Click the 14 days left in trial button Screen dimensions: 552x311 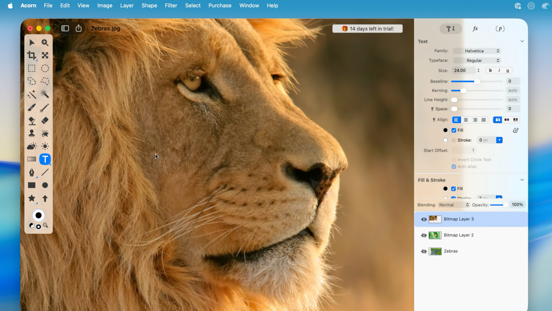[x=367, y=28]
